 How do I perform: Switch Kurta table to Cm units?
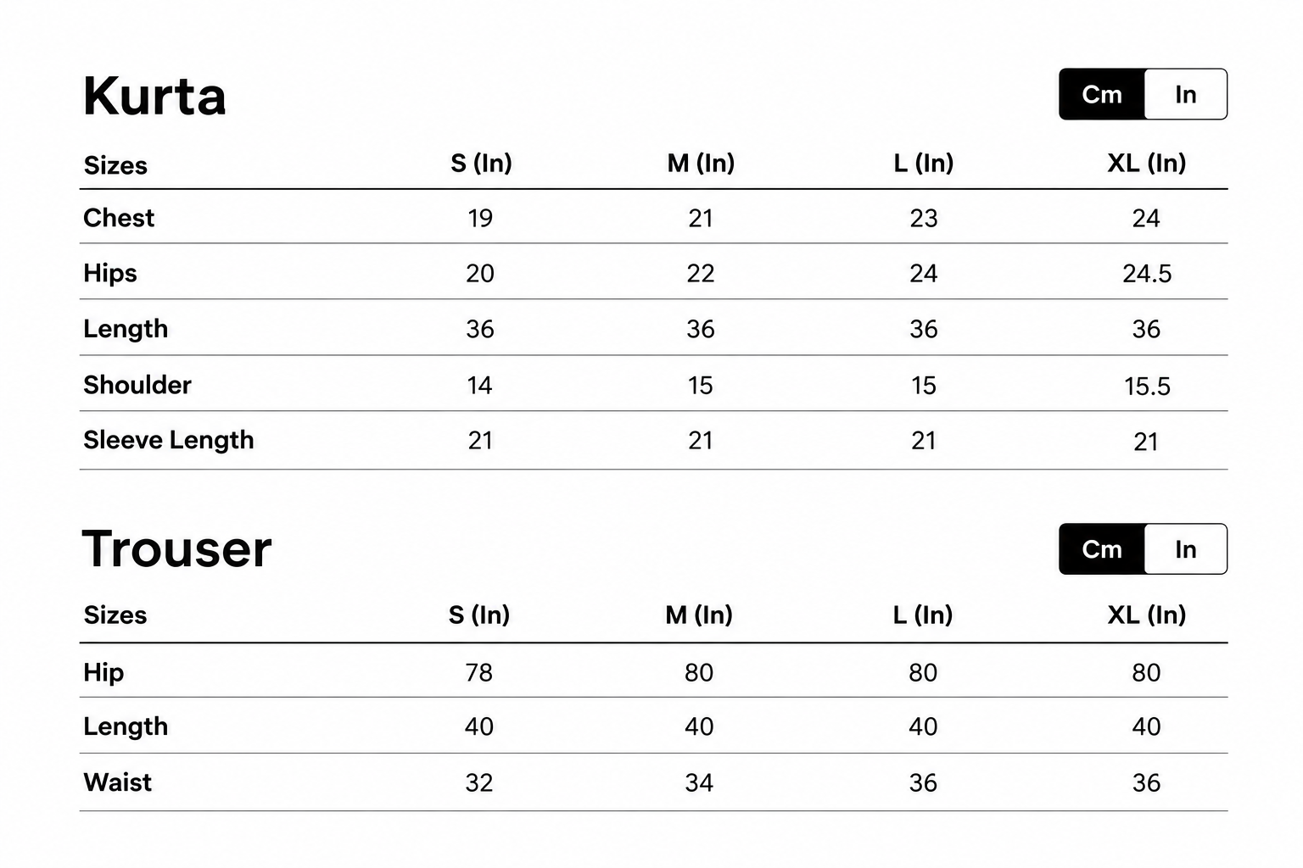tap(1102, 94)
